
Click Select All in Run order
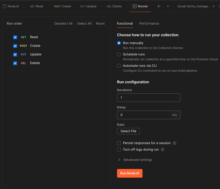(84, 24)
